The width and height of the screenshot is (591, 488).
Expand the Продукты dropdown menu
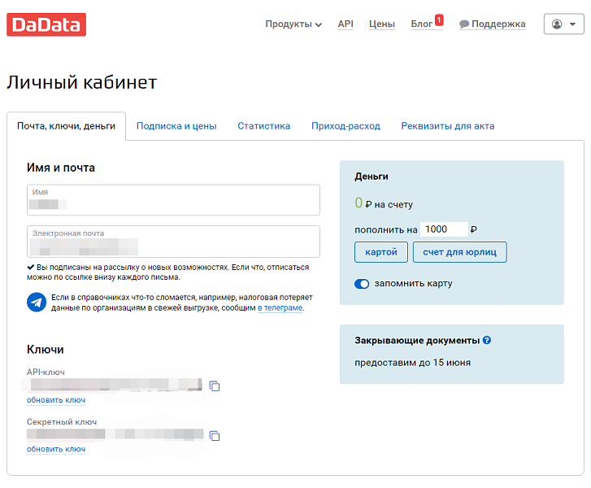click(293, 24)
